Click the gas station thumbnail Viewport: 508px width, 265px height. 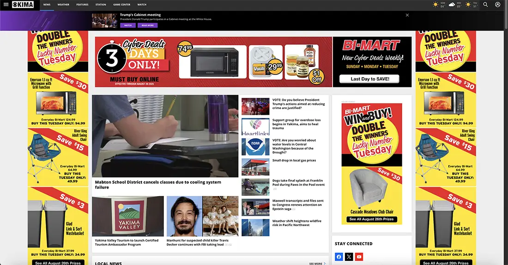(255, 167)
